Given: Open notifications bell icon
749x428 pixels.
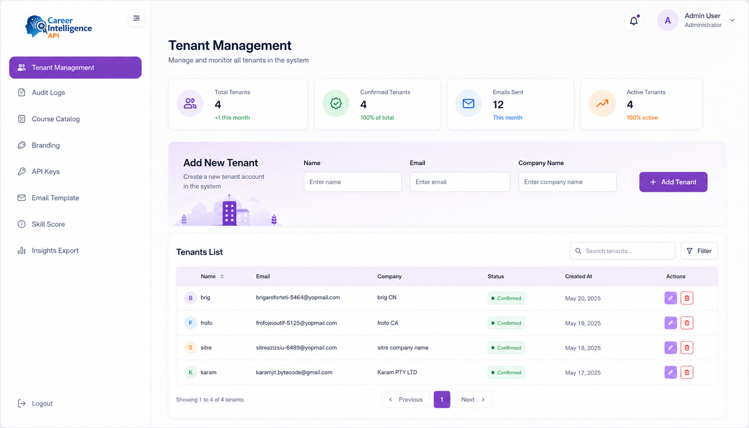Looking at the screenshot, I should (x=634, y=21).
